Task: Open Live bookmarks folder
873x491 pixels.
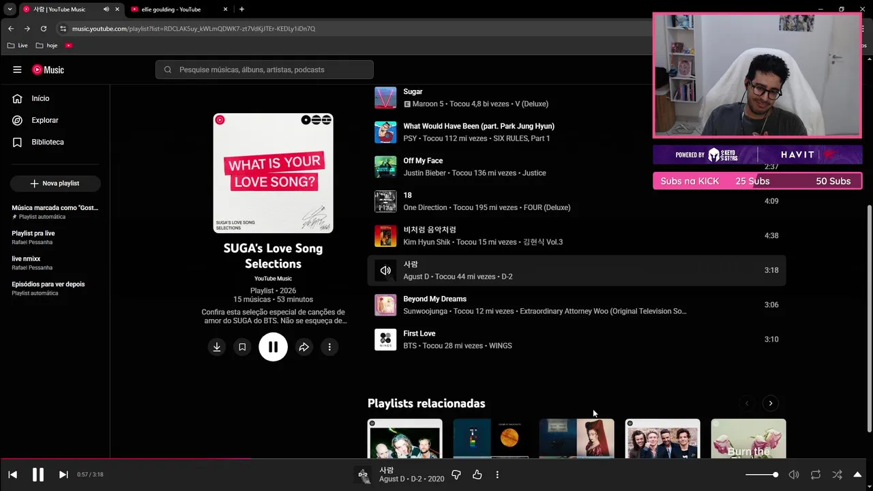Action: point(18,45)
